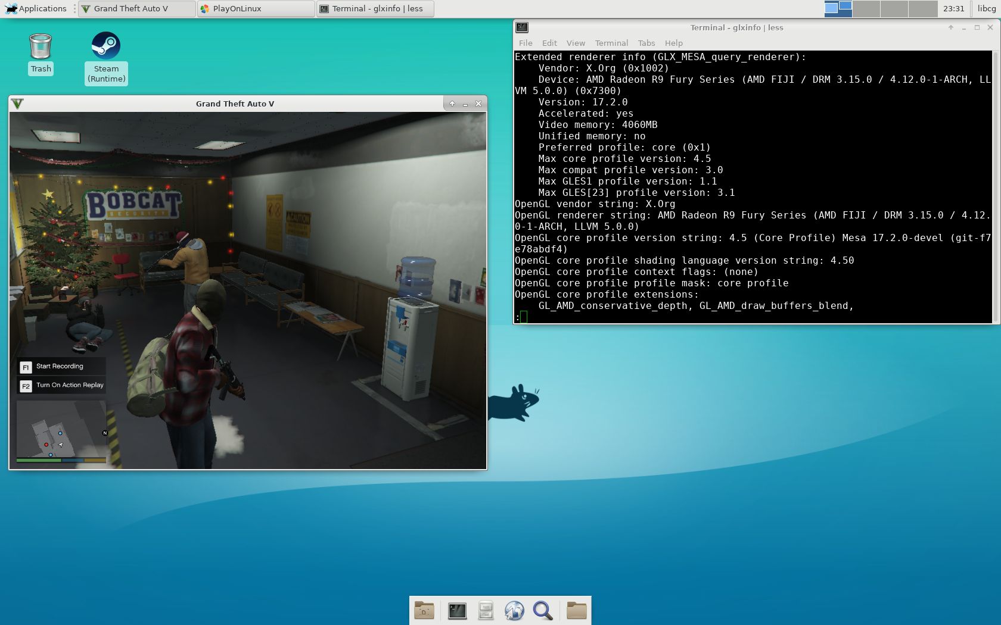Click the panel clock showing 23:31
This screenshot has width=1001, height=625.
(953, 8)
